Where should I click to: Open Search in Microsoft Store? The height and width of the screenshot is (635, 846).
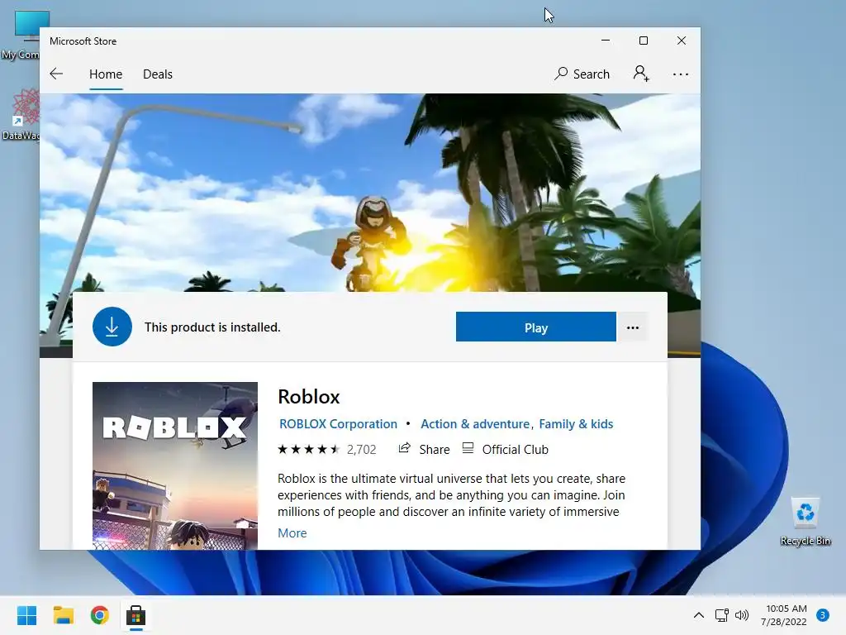point(582,74)
